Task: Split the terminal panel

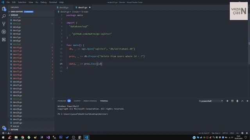Action: pyautogui.click(x=232, y=101)
